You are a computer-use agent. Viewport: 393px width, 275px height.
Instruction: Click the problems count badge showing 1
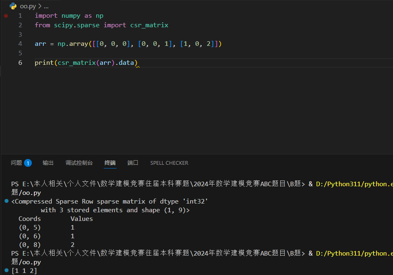click(x=28, y=163)
